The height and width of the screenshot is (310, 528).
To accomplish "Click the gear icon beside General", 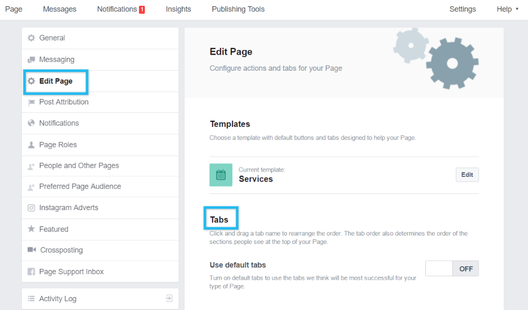I will [31, 38].
